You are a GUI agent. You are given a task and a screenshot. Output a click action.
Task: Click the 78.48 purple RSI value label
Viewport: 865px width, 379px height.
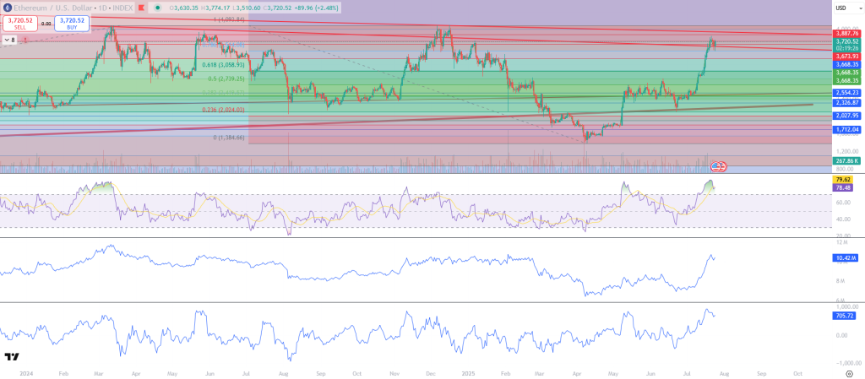(x=843, y=188)
